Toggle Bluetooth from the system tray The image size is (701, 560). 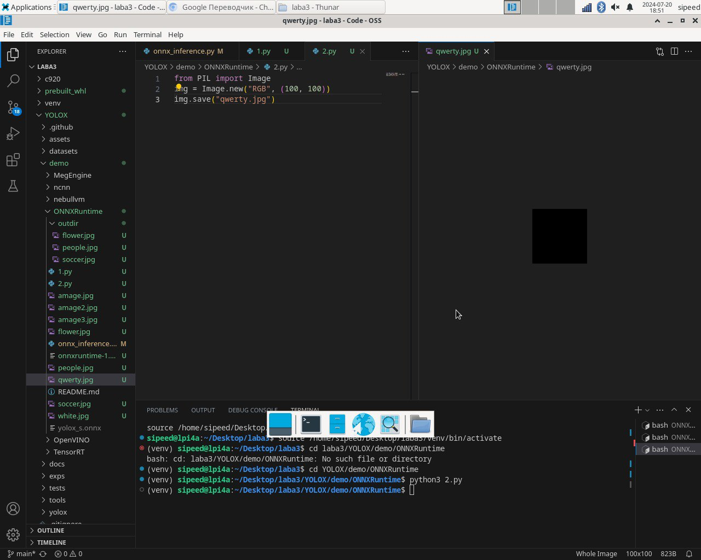pyautogui.click(x=601, y=7)
